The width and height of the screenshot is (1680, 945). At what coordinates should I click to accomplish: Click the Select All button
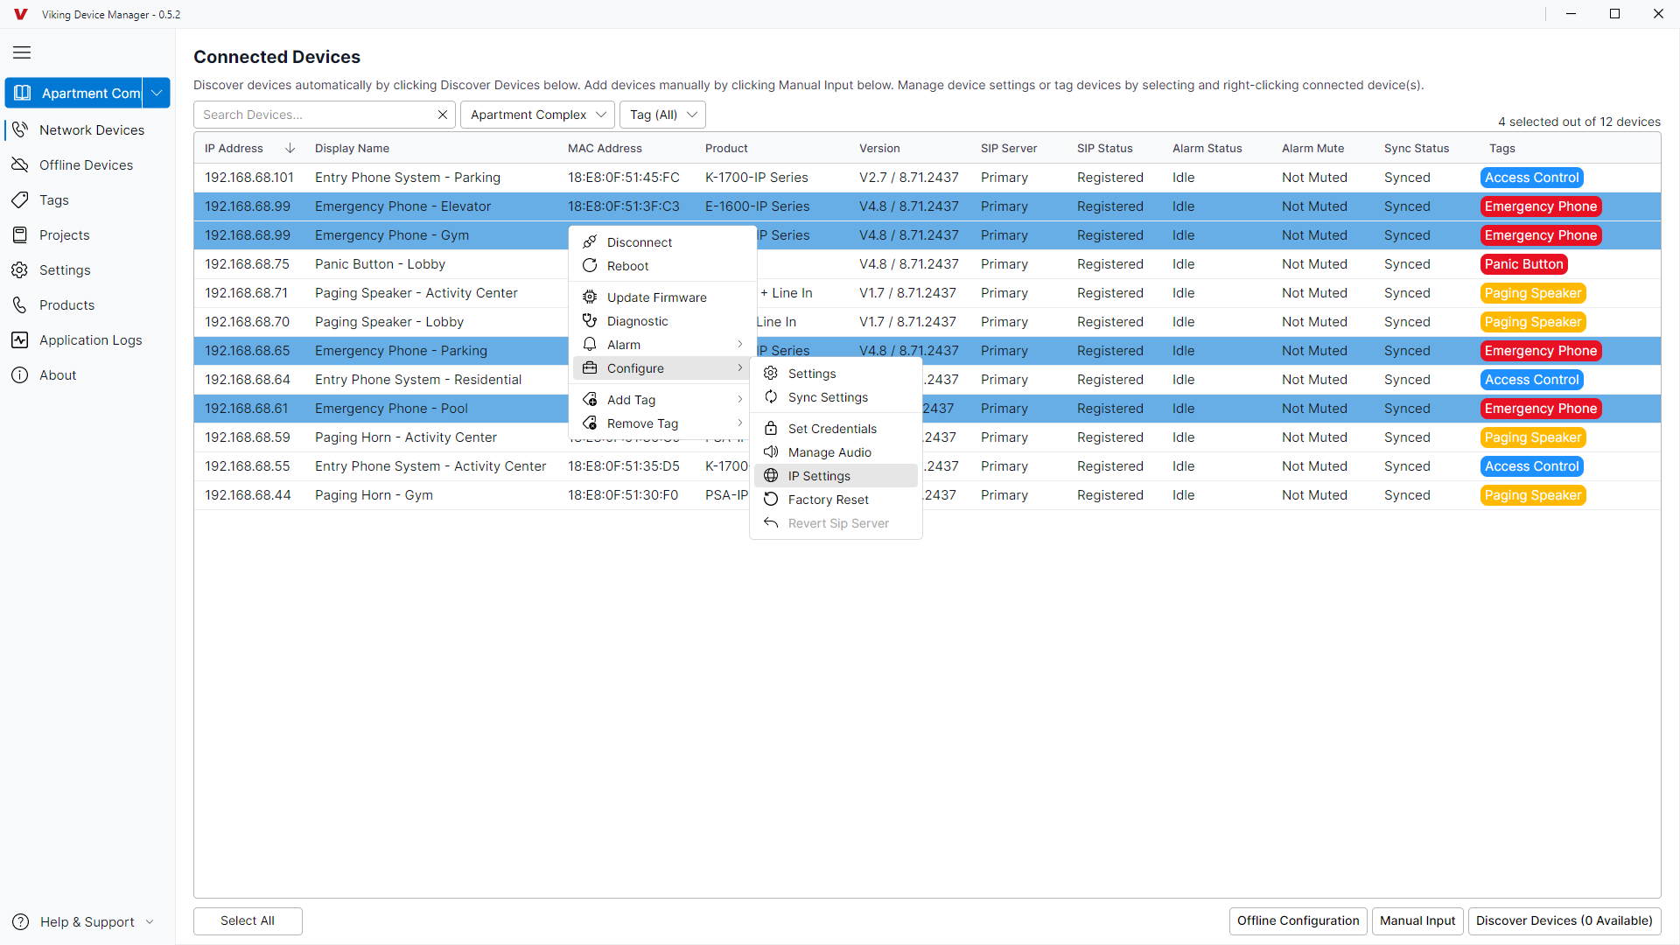pyautogui.click(x=248, y=920)
